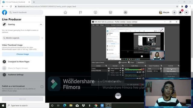Toggle lock on Image source
This screenshot has width=193, height=108.
(123, 70)
